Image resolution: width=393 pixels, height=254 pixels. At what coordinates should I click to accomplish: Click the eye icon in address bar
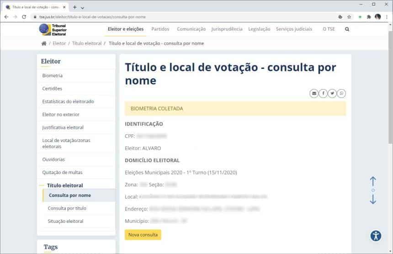coord(340,17)
